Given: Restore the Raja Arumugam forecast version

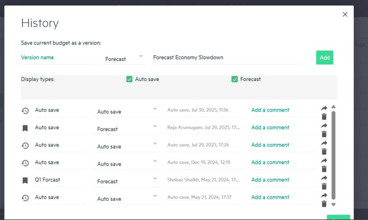Looking at the screenshot, I should click(x=324, y=126).
